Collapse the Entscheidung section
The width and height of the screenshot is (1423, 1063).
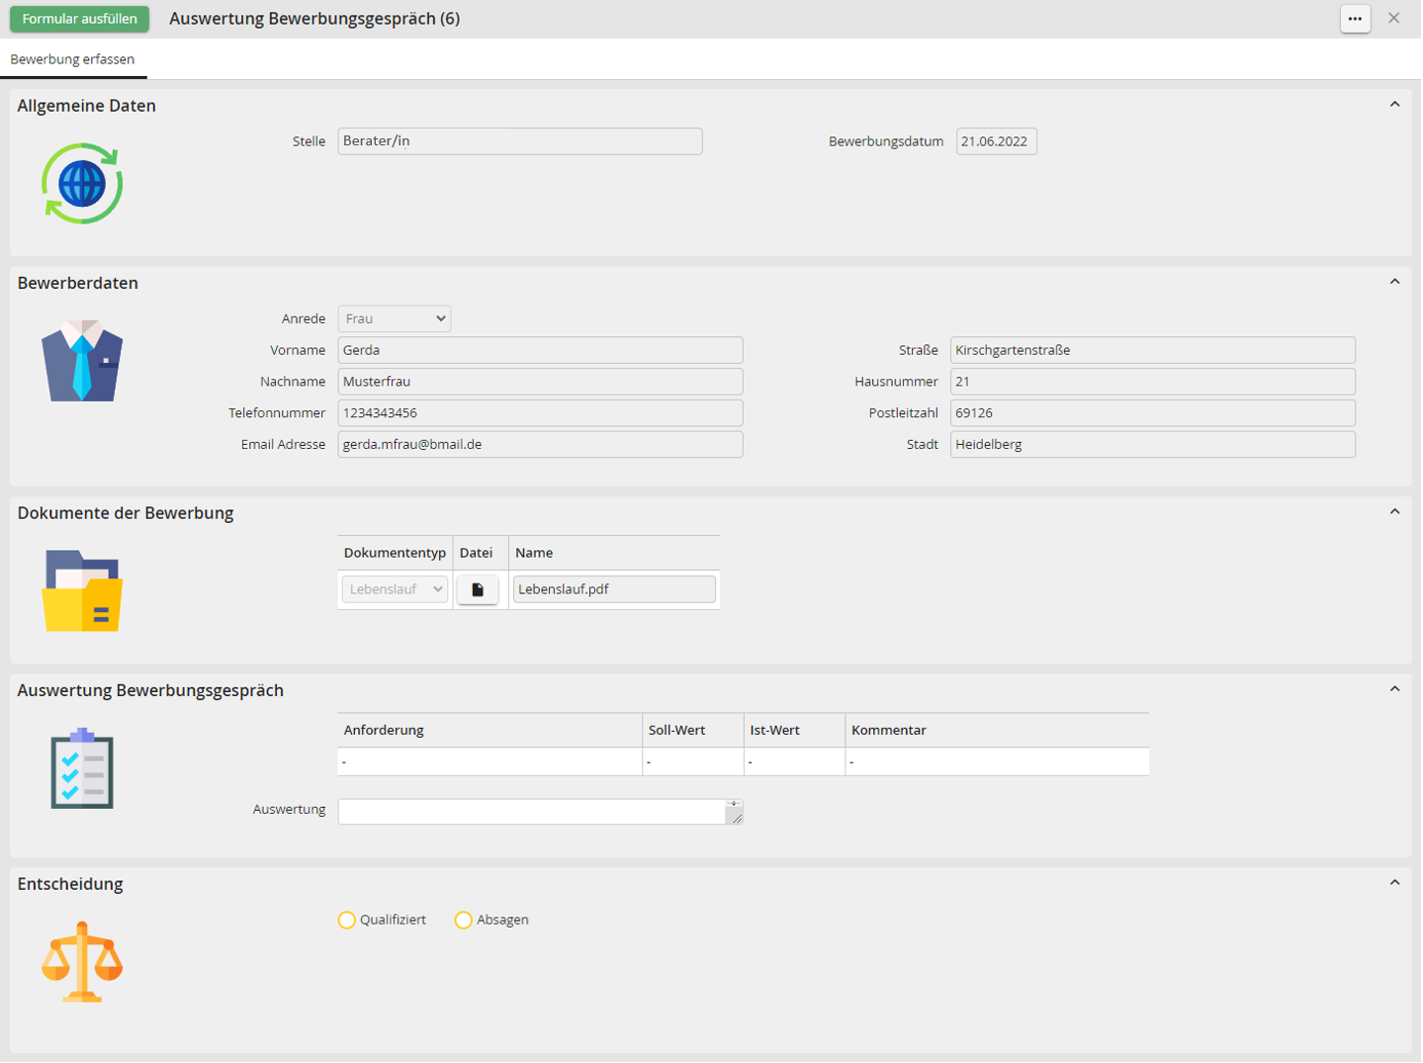tap(1394, 883)
